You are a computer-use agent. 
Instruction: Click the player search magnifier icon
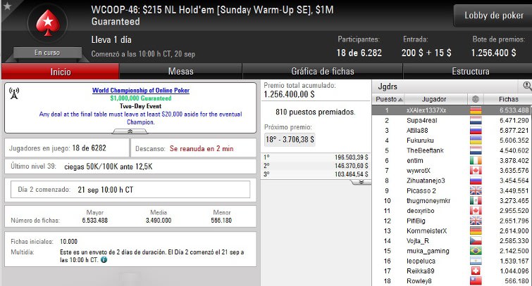(x=527, y=86)
